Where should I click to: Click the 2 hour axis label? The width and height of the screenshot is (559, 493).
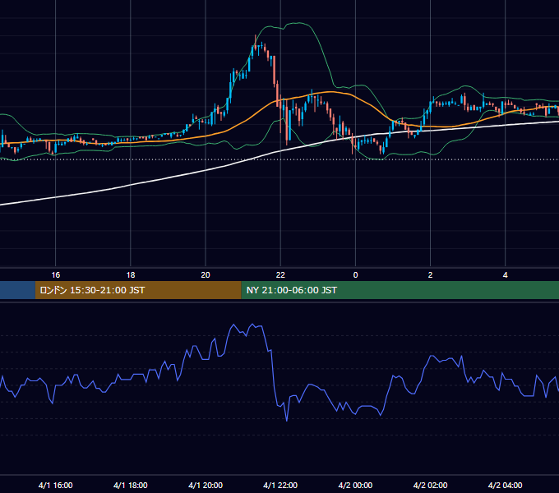[x=430, y=275]
